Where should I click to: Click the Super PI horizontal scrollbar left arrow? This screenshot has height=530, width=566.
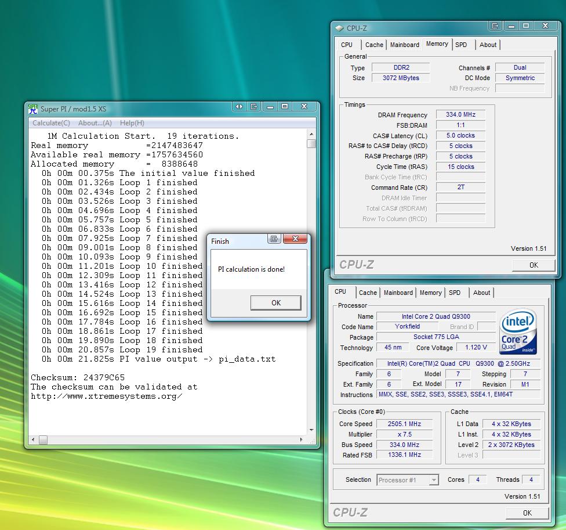click(33, 439)
